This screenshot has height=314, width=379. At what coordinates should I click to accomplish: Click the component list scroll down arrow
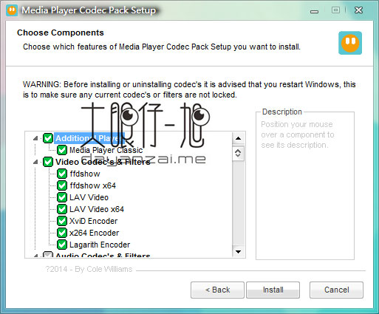point(238,252)
